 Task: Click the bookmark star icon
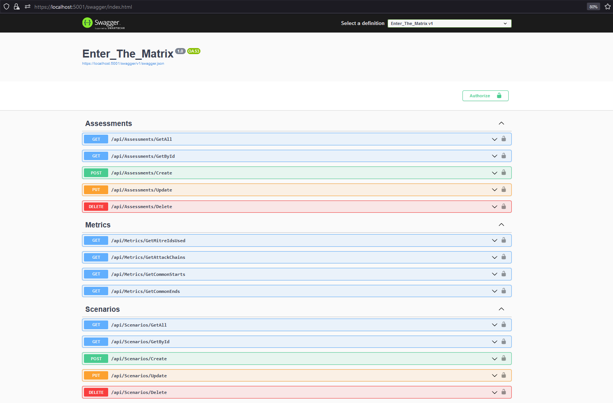607,6
